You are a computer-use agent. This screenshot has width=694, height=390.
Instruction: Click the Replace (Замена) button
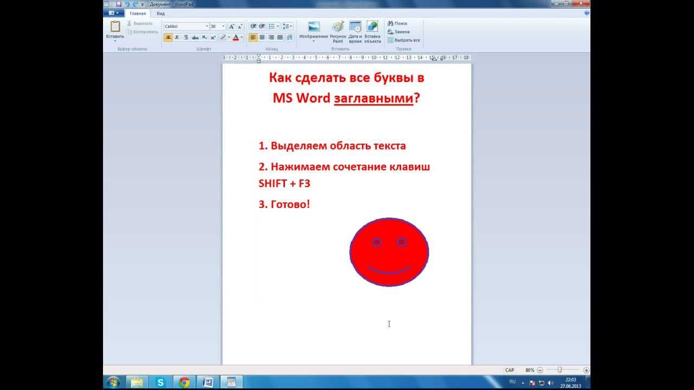(399, 32)
